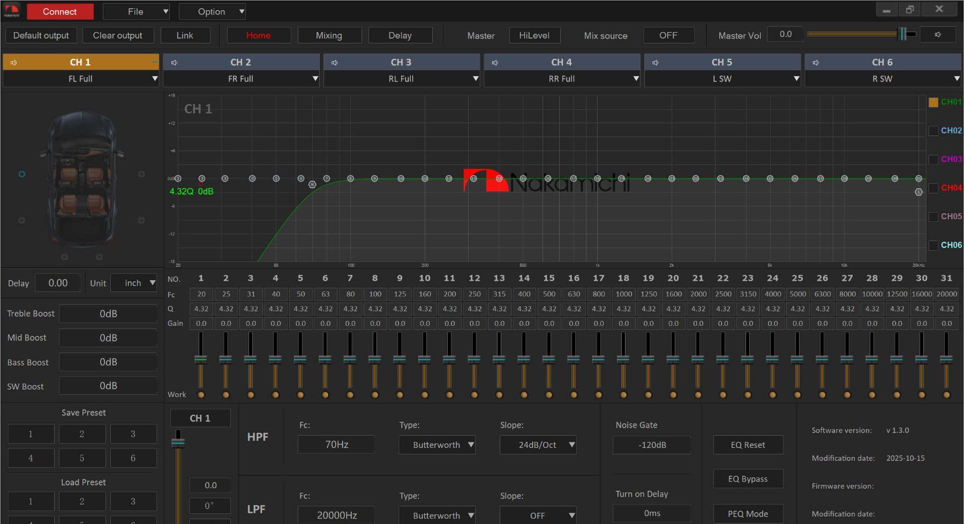Toggle the Work button for EQ band 1
The image size is (964, 524).
(x=201, y=395)
